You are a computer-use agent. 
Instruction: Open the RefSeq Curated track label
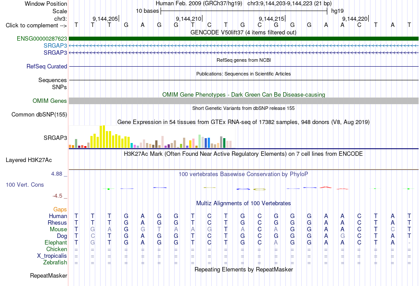(x=47, y=66)
